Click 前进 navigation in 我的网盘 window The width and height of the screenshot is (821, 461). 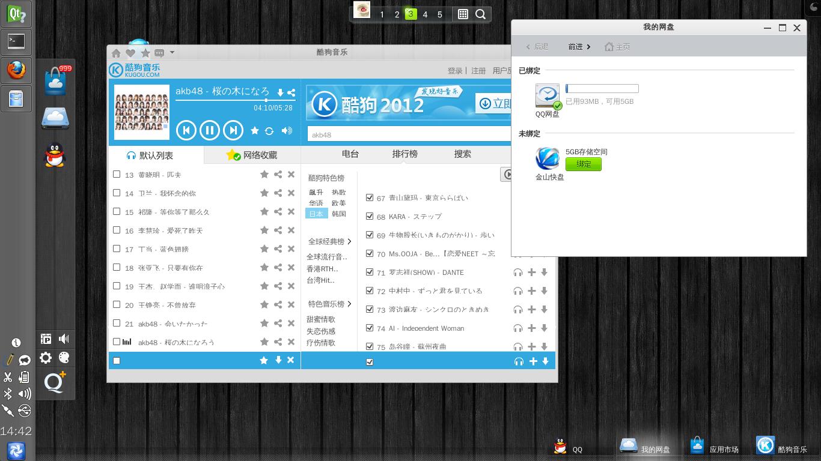coord(579,47)
